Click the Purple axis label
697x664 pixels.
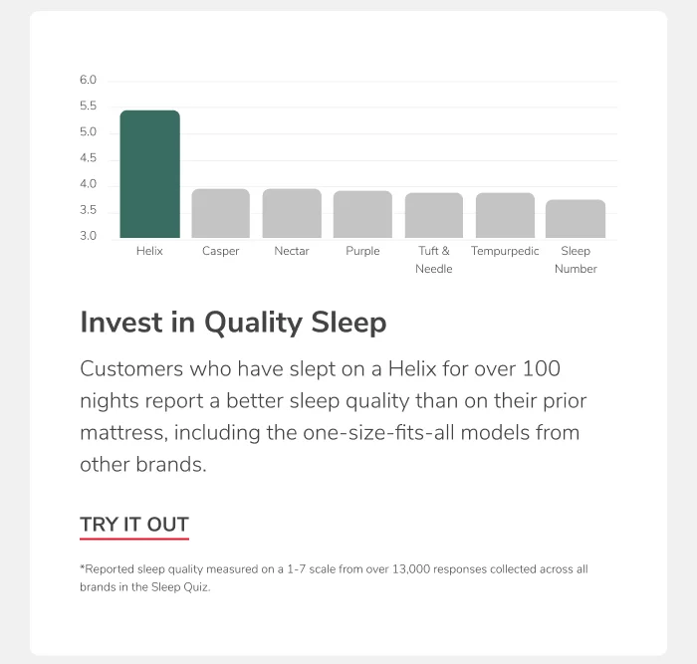coord(362,251)
